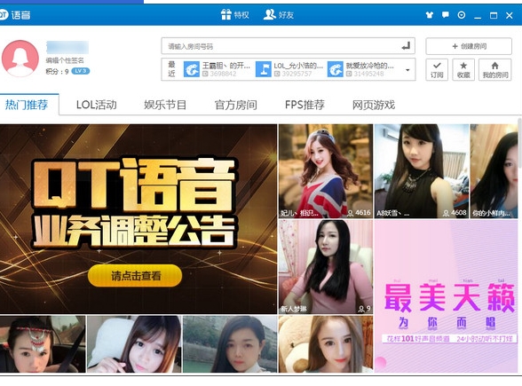The width and height of the screenshot is (522, 386).
Task: Click room number 31495248 text
Action: pyautogui.click(x=368, y=74)
